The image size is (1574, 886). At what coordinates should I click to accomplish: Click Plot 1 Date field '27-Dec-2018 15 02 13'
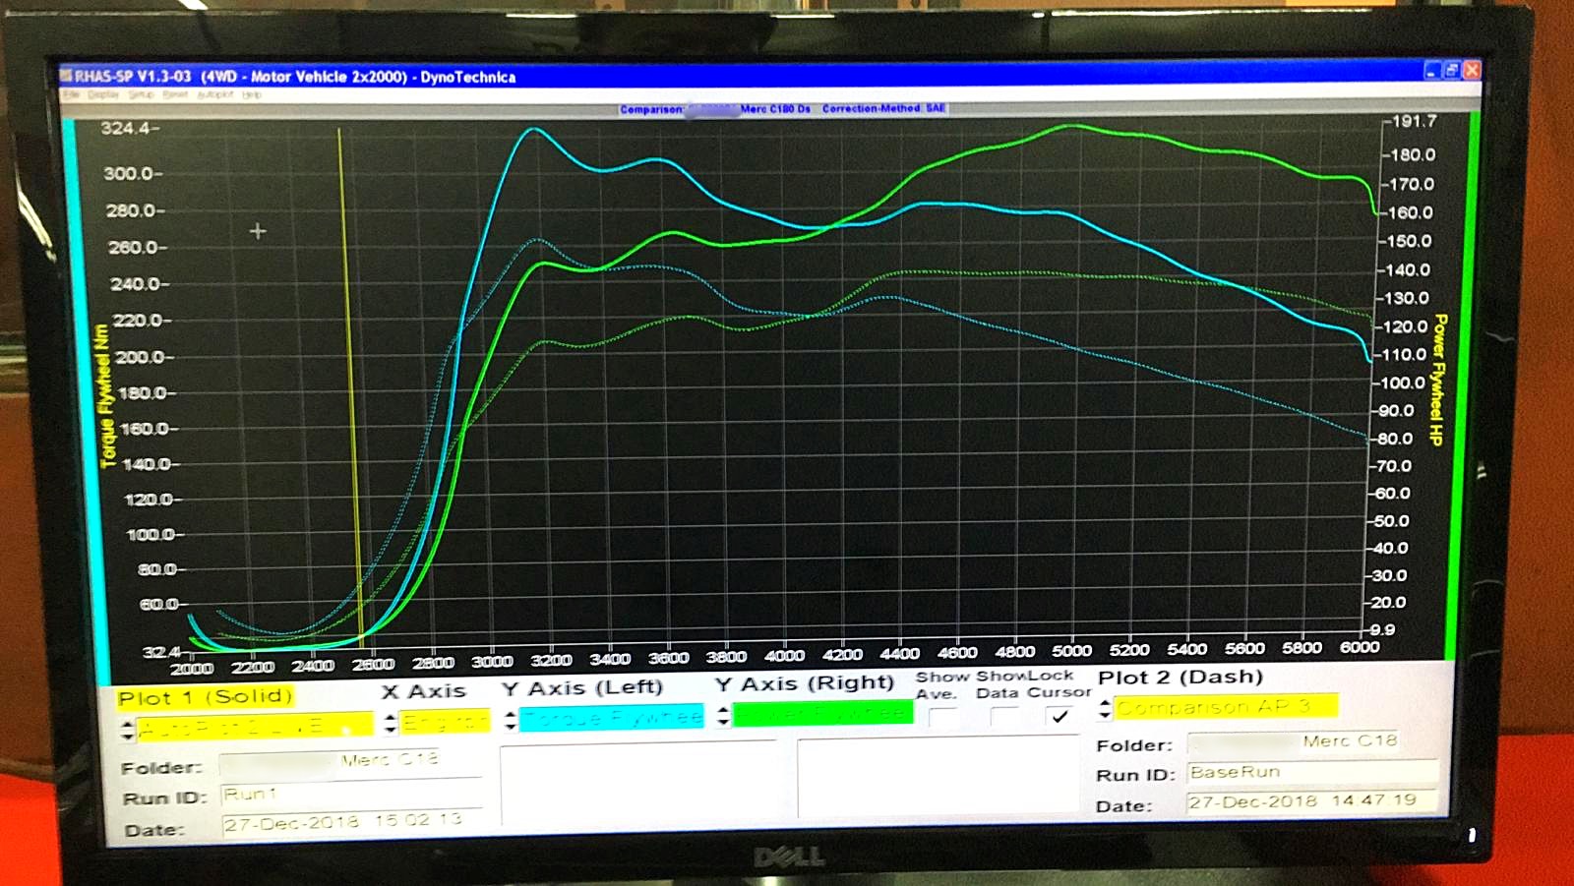click(x=352, y=822)
